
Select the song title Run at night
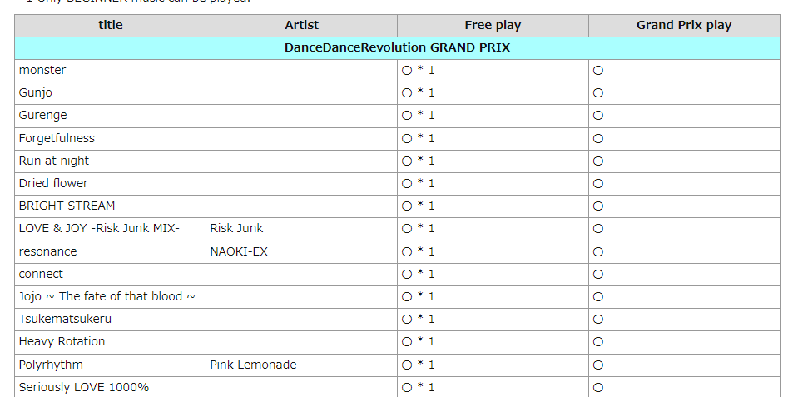coord(54,161)
